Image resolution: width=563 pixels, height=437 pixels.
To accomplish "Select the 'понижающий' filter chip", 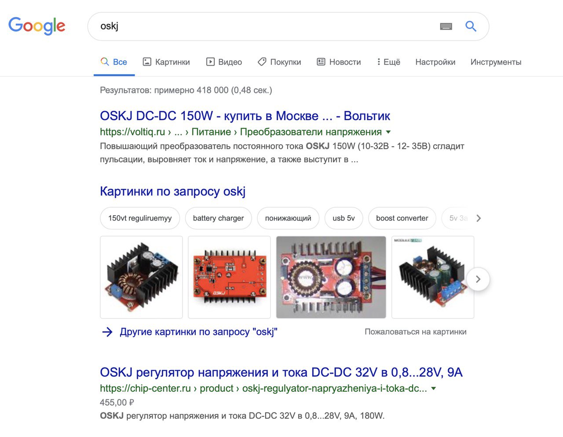I will tap(288, 218).
